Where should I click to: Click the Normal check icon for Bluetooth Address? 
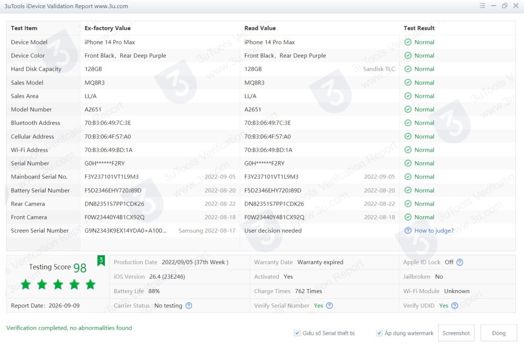408,123
